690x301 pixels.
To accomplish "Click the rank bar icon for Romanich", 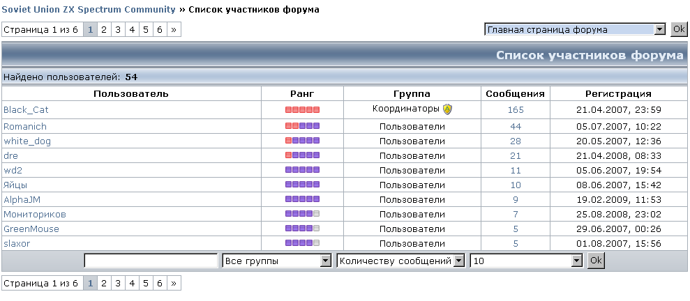I will click(302, 126).
